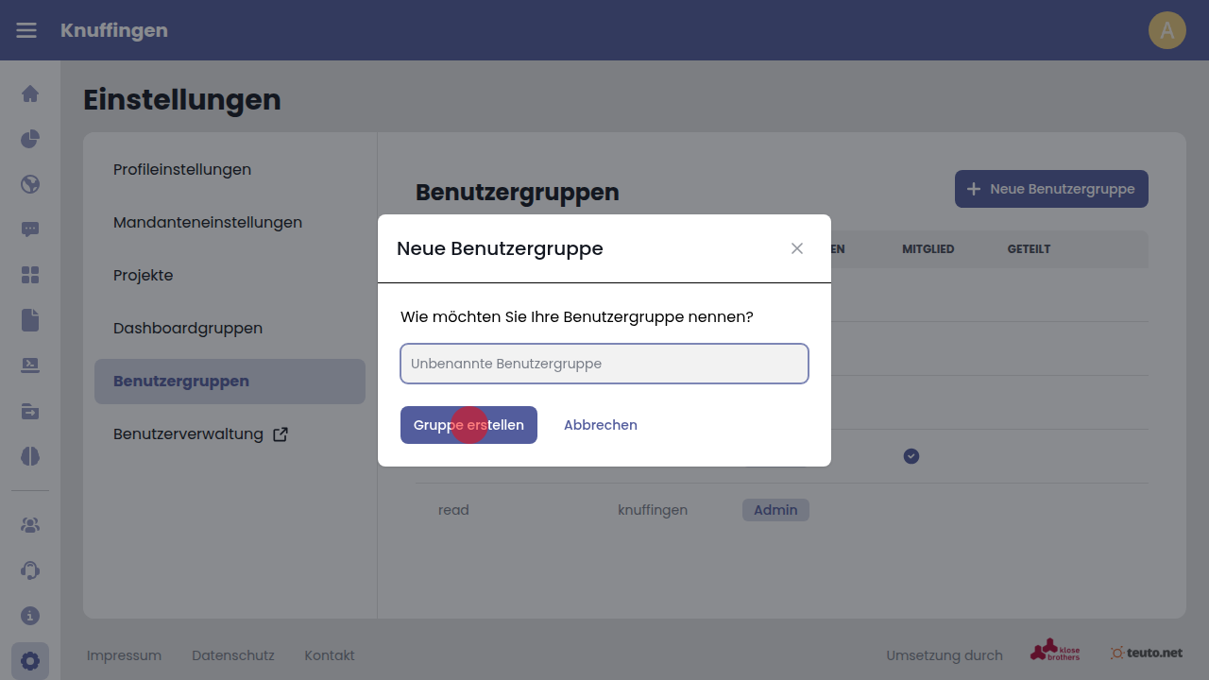Viewport: 1209px width, 680px height.
Task: Open the terminal laptop sidebar icon
Action: (x=30, y=365)
